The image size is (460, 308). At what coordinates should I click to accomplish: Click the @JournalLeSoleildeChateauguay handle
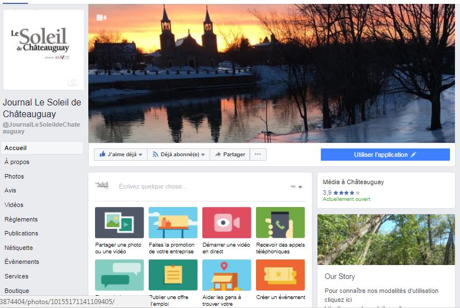pyautogui.click(x=41, y=128)
